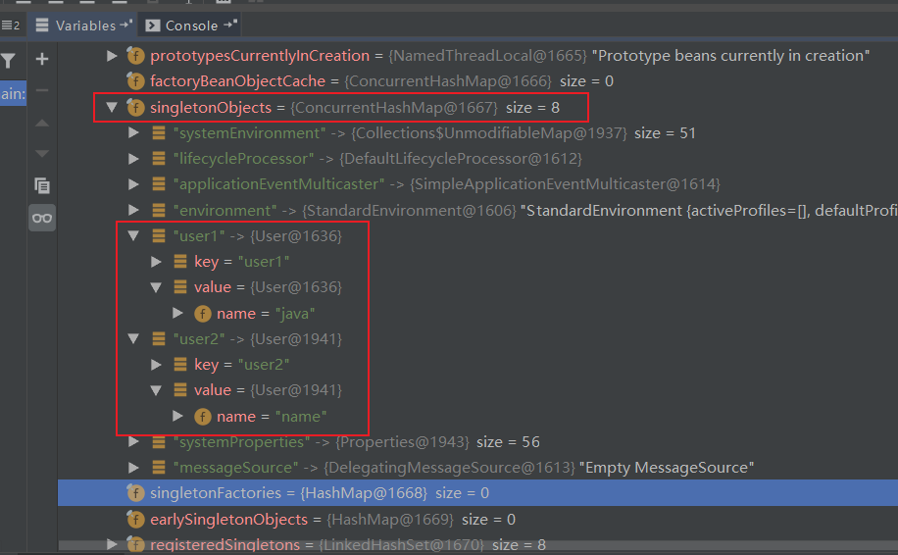
Task: Click the field icon of singletonObjects
Action: click(135, 107)
